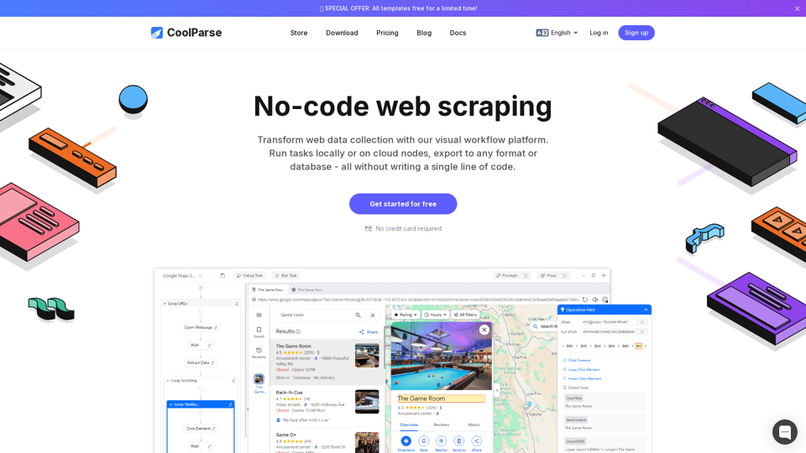The width and height of the screenshot is (806, 453).
Task: Open the Docs menu item
Action: coord(458,33)
